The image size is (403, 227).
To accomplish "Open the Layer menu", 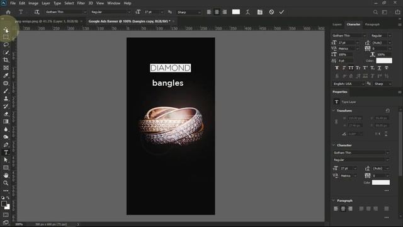I will tap(46, 3).
